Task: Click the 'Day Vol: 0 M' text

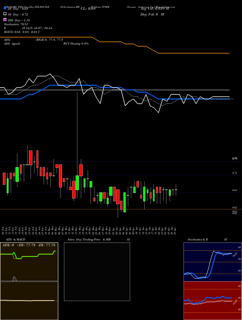Action: pos(152,14)
